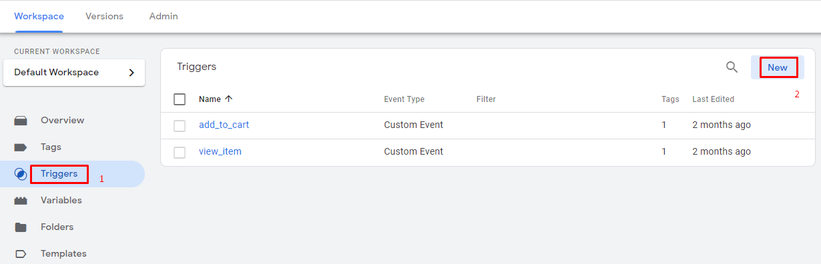This screenshot has height=264, width=821.
Task: Check the view_item row checkbox
Action: coord(180,152)
